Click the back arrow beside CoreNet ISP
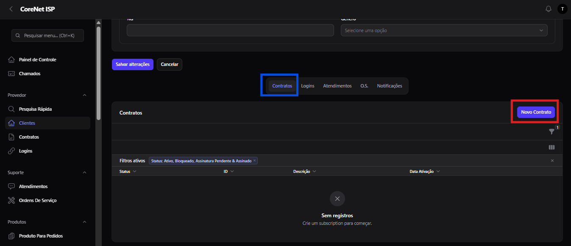This screenshot has height=246, width=571. tap(11, 9)
